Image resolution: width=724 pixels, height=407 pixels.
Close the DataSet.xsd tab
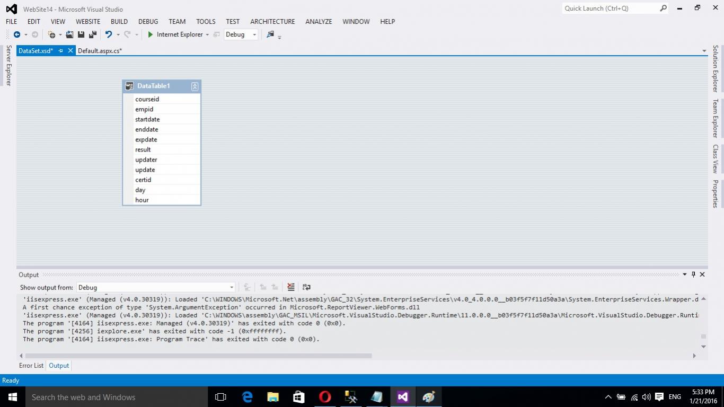(70, 51)
